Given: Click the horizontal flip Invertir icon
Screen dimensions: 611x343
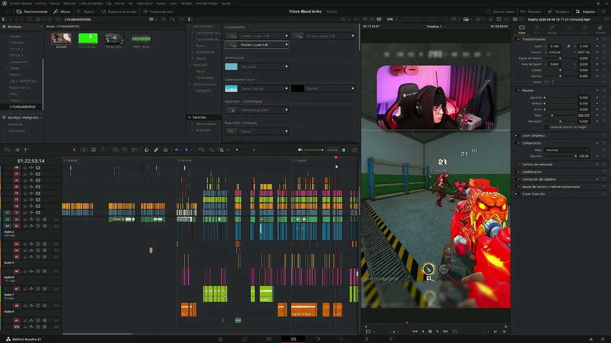Looking at the screenshot, I should (547, 82).
